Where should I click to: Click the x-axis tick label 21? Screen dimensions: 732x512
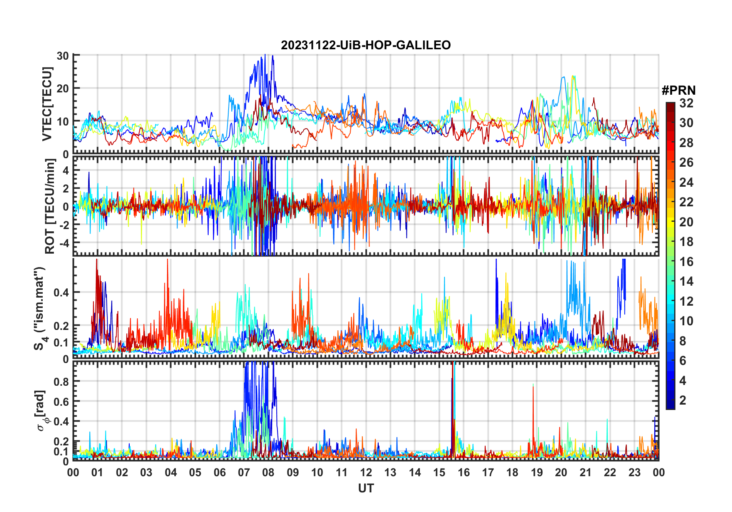[x=586, y=472]
